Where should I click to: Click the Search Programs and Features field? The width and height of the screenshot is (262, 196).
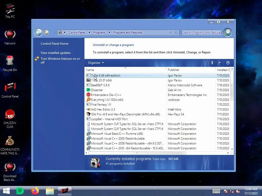point(202,32)
